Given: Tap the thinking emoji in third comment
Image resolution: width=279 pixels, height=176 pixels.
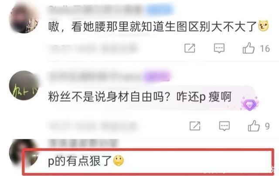Looking at the screenshot, I should pyautogui.click(x=119, y=160).
